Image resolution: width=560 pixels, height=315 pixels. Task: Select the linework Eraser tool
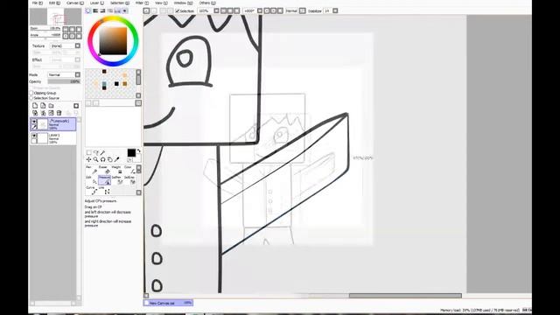pos(104,171)
